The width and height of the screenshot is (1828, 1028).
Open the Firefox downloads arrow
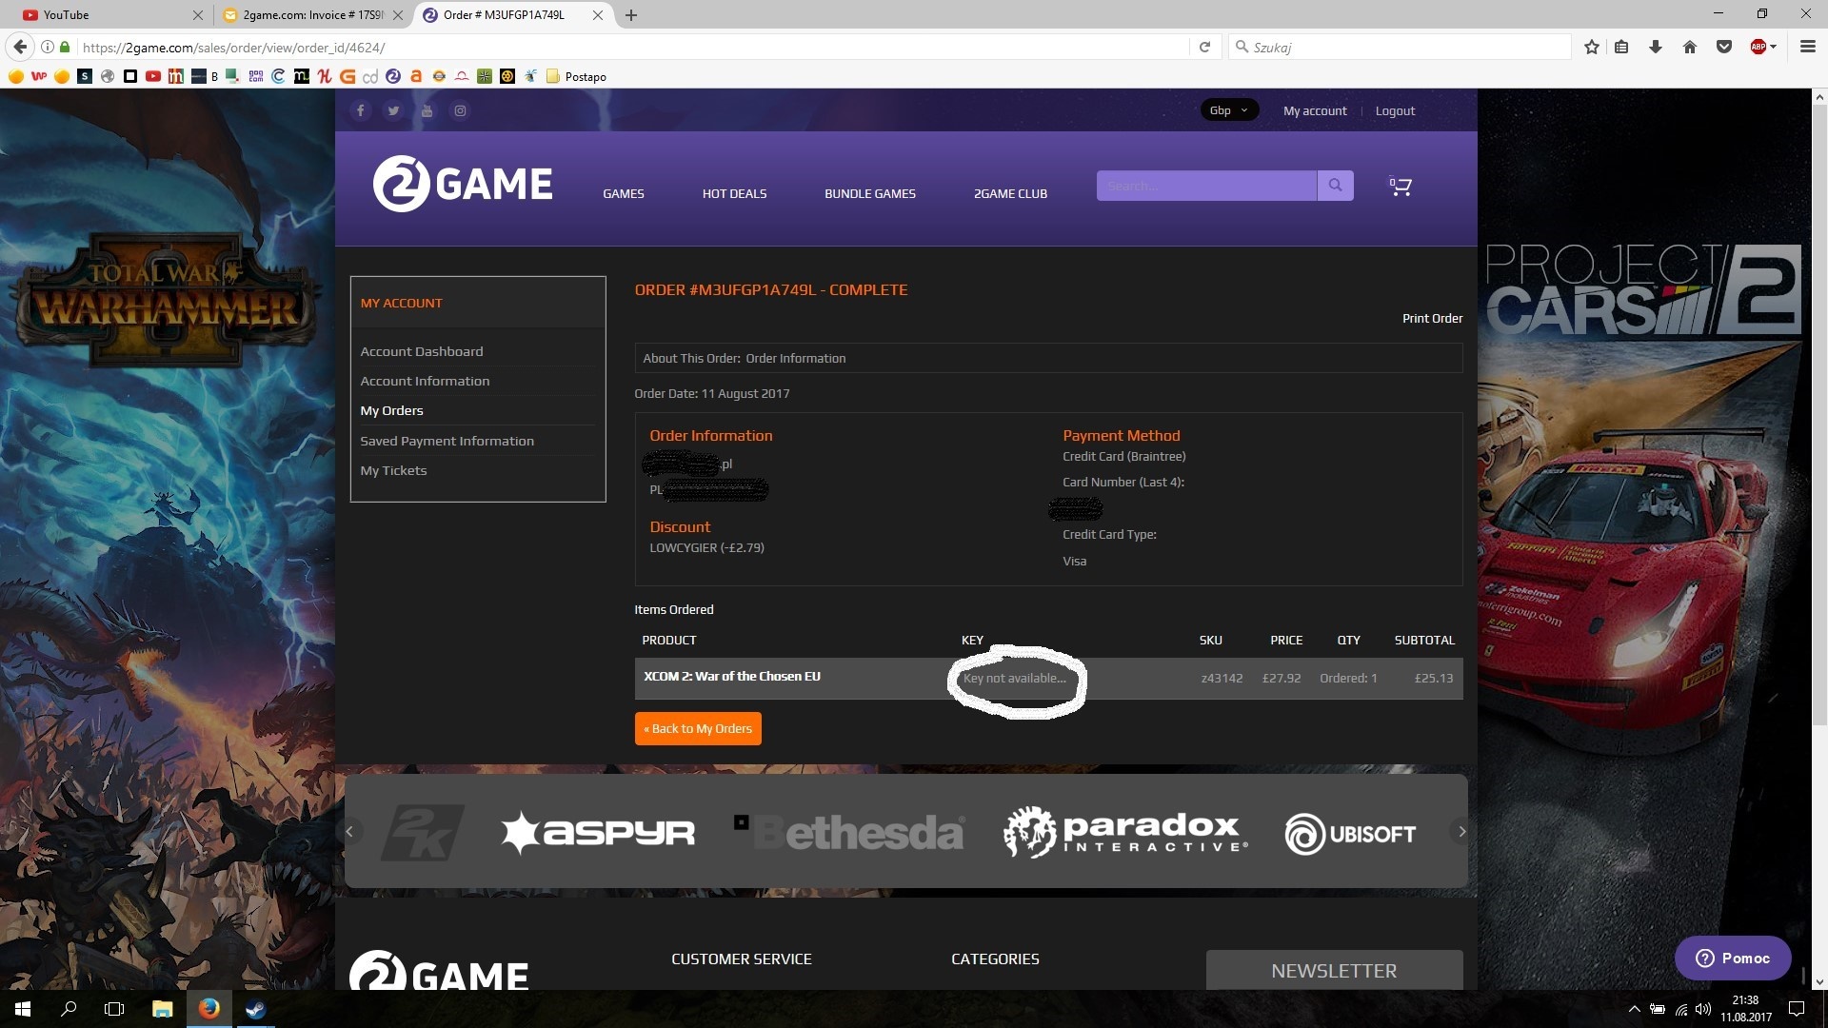click(1656, 47)
